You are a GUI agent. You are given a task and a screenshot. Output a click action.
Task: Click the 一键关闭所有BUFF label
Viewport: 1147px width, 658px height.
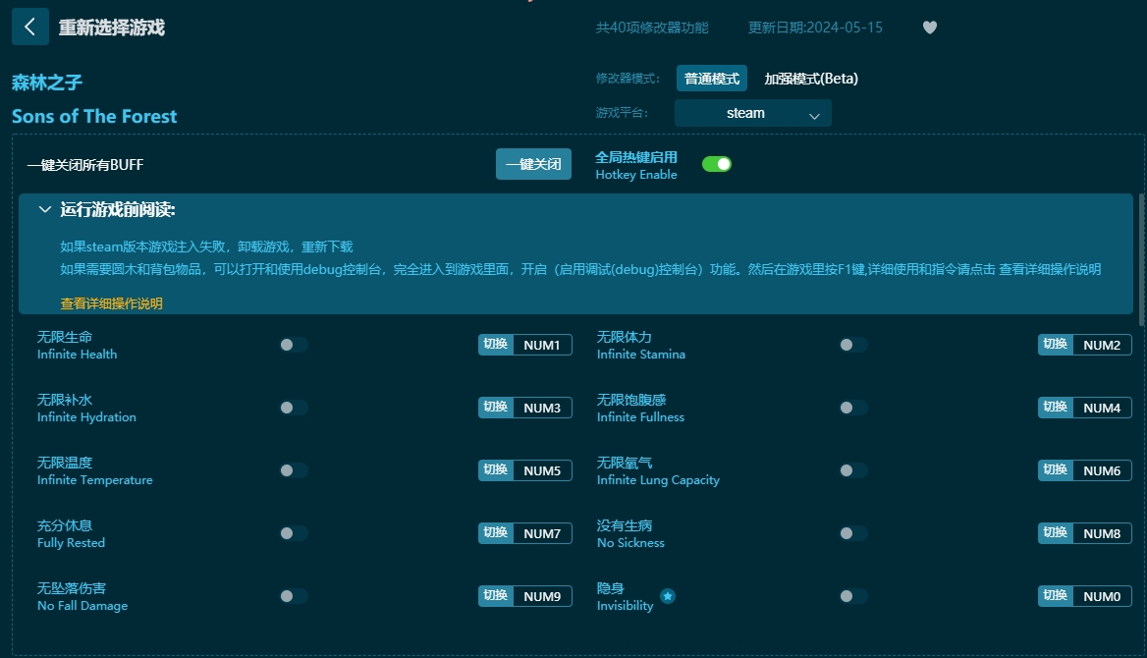tap(85, 165)
